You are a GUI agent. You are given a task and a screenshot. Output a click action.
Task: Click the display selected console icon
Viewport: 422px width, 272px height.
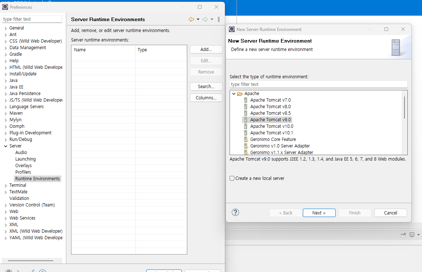[x=412, y=235]
